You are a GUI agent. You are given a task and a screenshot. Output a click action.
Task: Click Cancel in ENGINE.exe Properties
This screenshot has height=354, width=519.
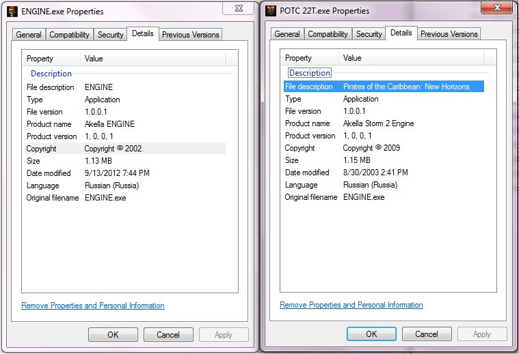click(168, 334)
